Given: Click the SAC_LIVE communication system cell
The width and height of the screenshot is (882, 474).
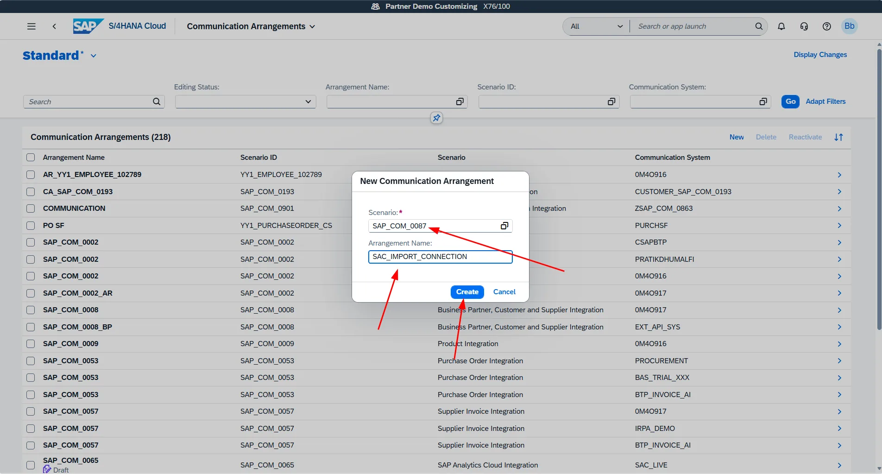Looking at the screenshot, I should pos(651,465).
